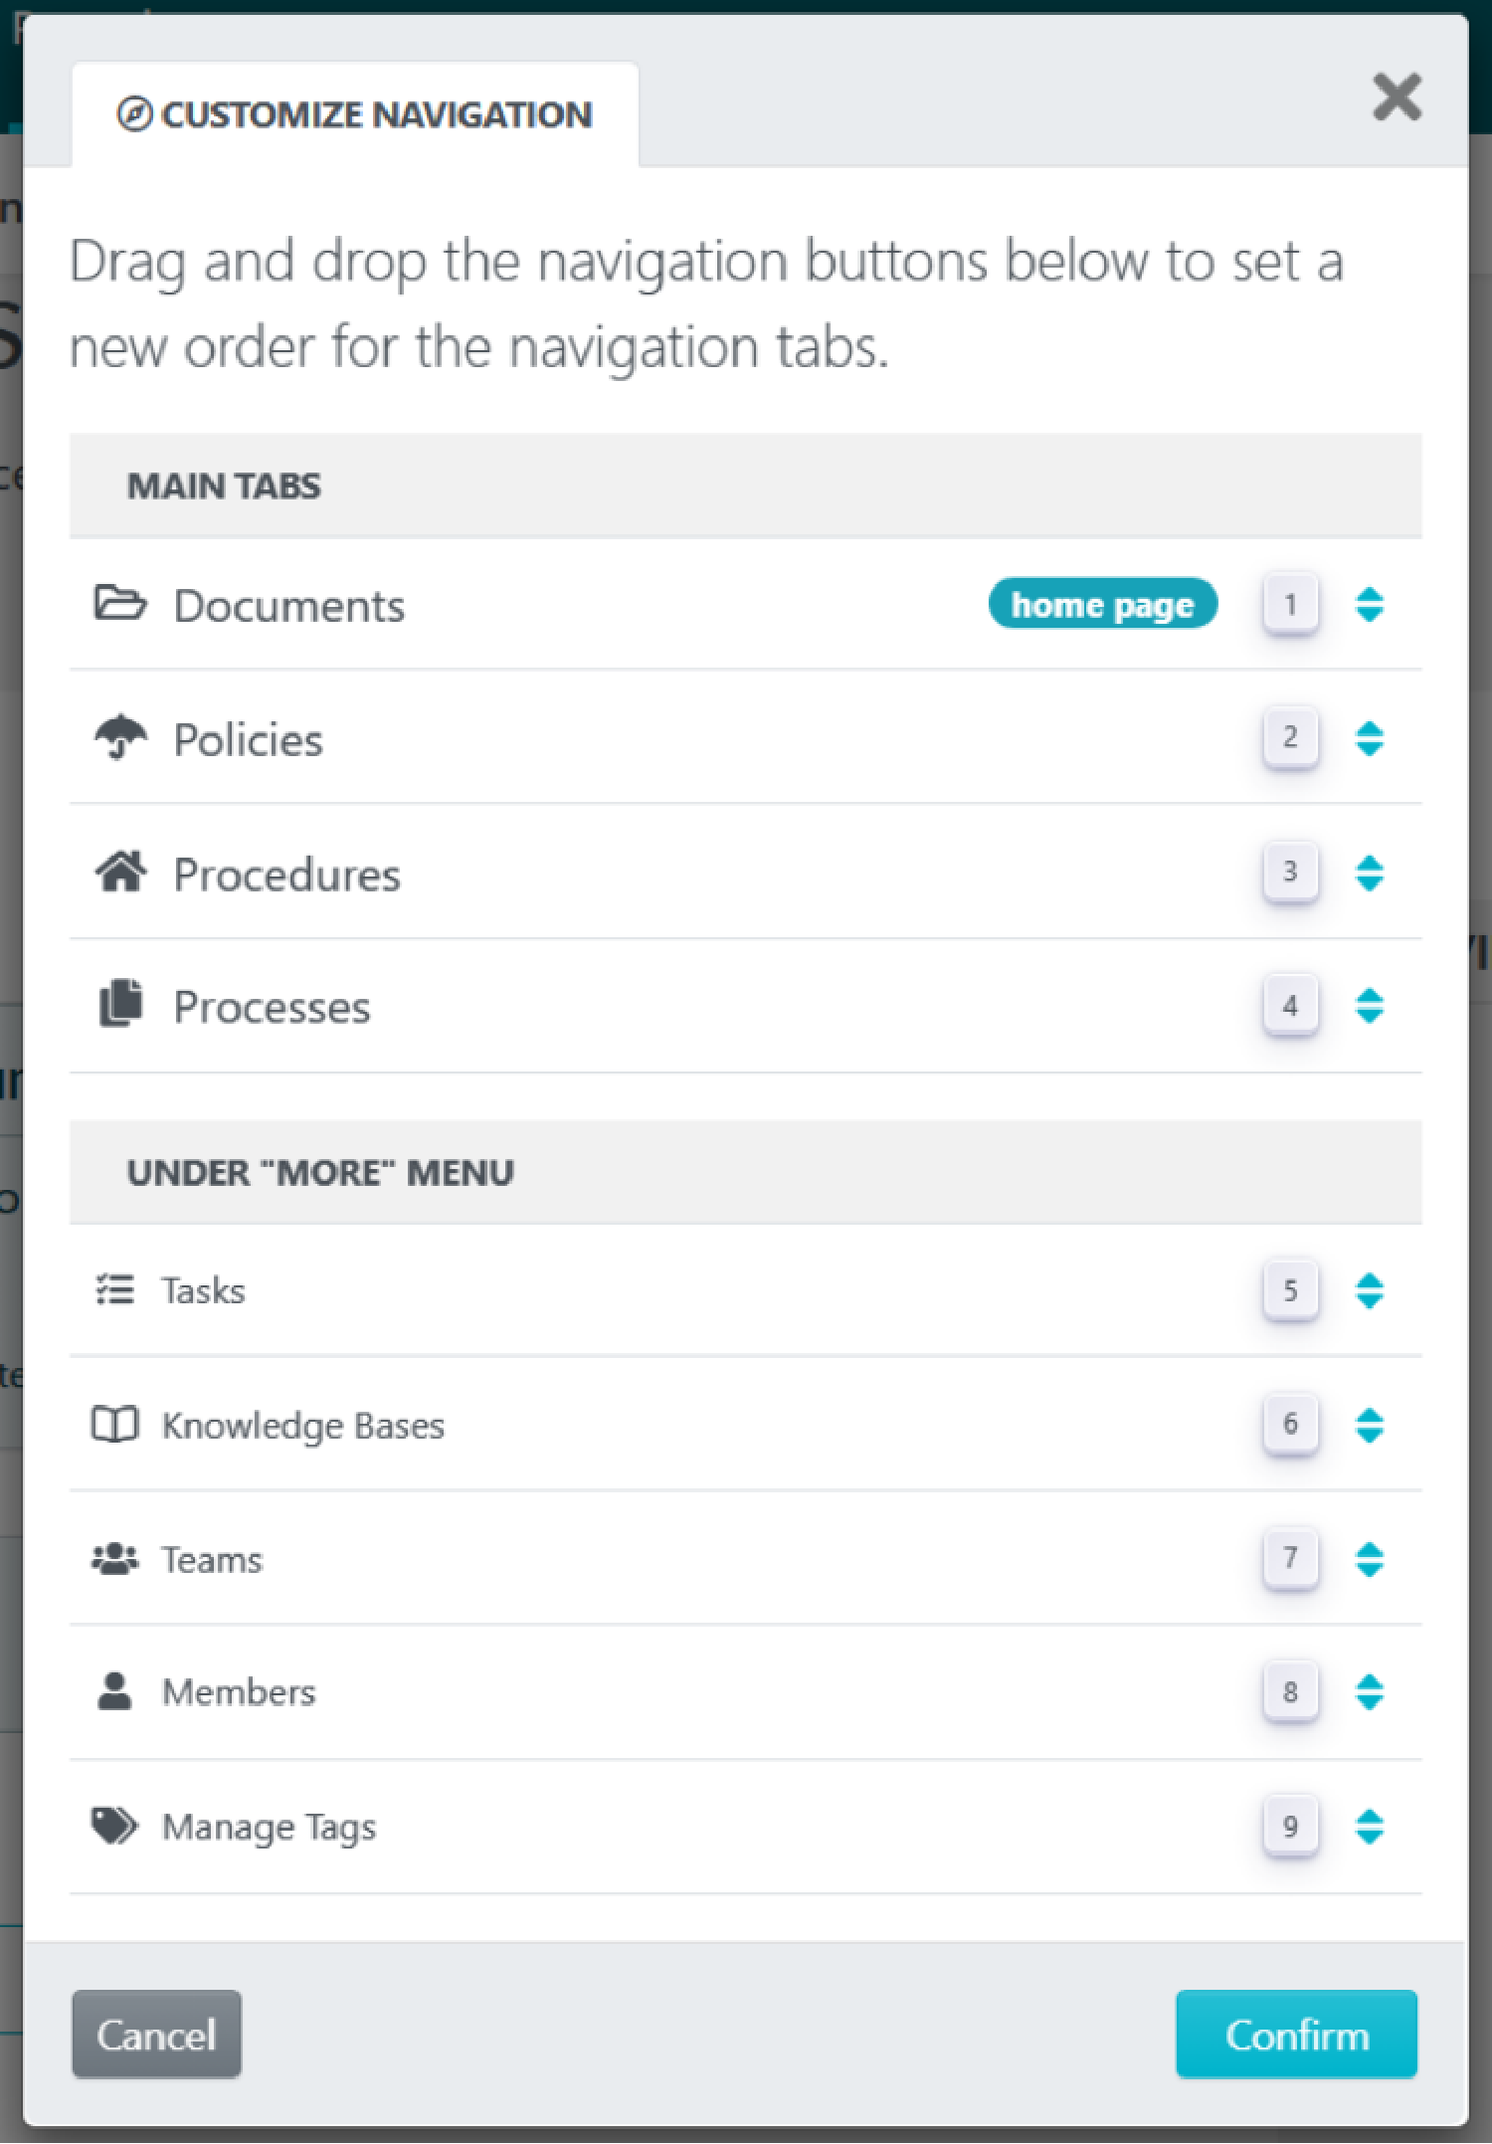This screenshot has width=1492, height=2144.
Task: Click the Policies umbrella icon
Action: pos(120,738)
